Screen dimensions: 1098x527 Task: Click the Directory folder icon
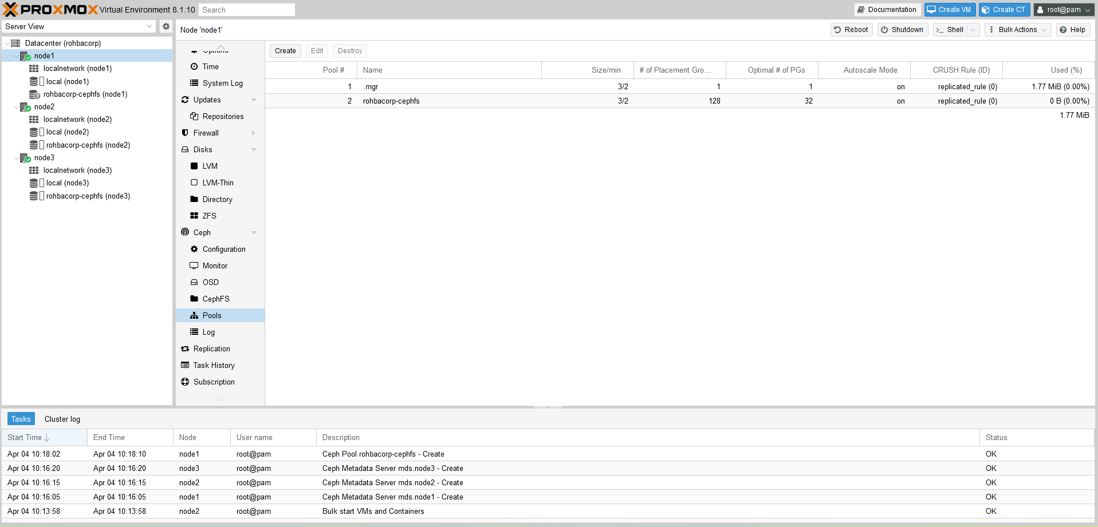tap(194, 199)
